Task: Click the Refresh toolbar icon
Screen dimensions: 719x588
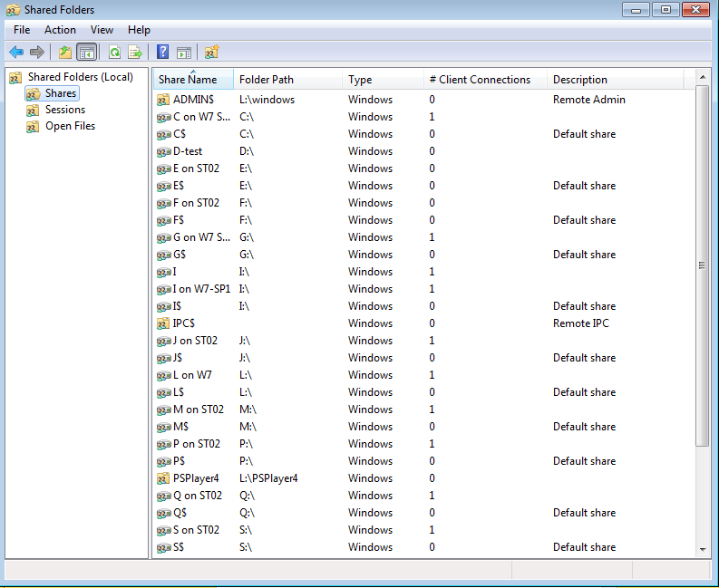Action: 114,53
